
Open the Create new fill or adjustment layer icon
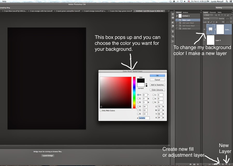[219, 164]
